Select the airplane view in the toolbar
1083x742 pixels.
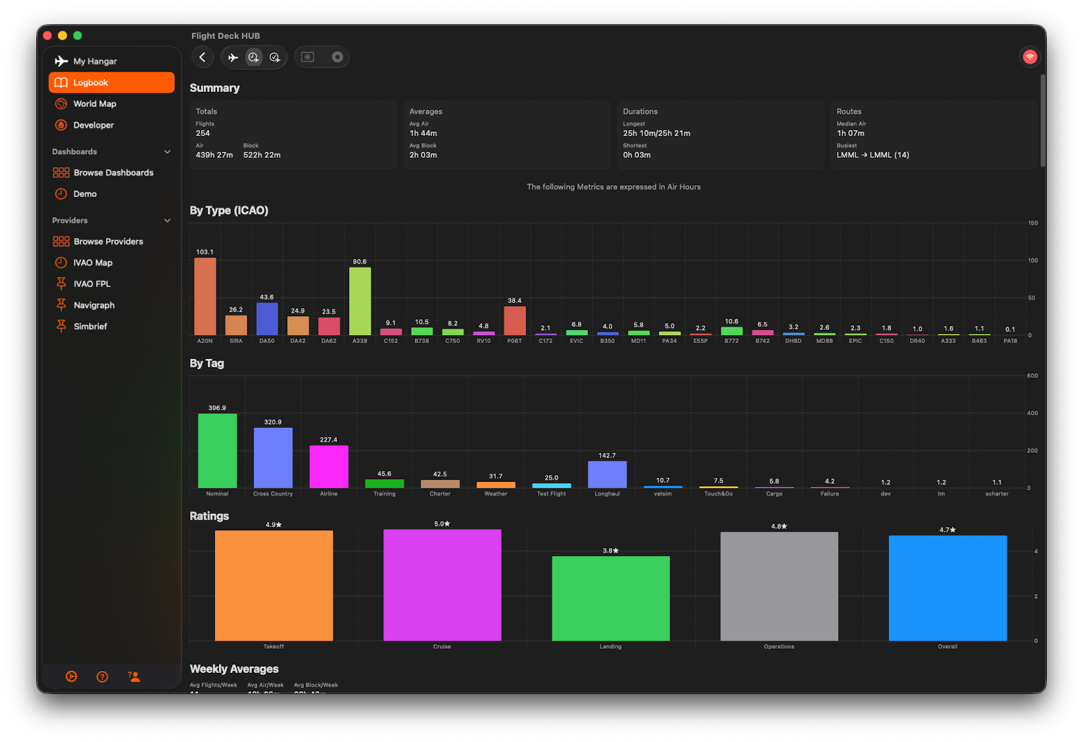[x=233, y=57]
